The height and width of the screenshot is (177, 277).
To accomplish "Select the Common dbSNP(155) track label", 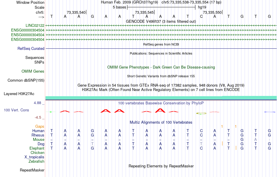I will tap(26, 80).
